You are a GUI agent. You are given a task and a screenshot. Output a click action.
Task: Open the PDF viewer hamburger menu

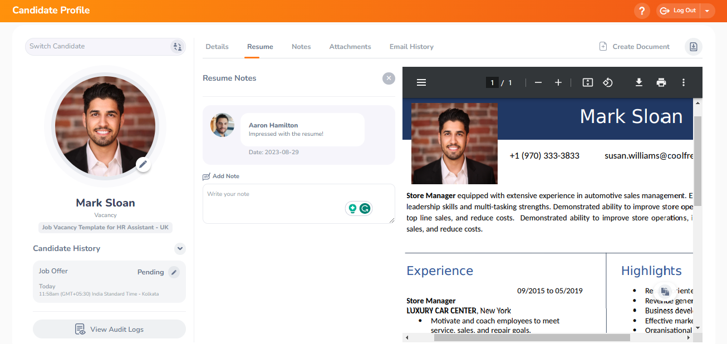[x=421, y=82]
